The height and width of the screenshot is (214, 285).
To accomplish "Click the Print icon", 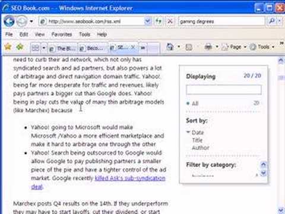I will [x=208, y=47].
